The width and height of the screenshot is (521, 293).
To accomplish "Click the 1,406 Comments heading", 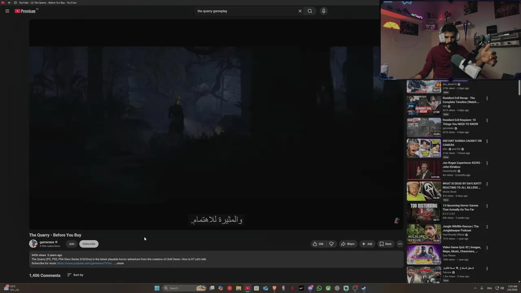I will [x=45, y=276].
